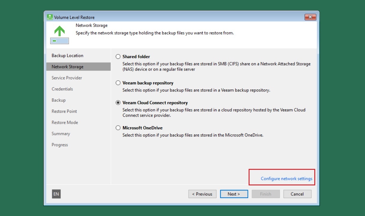Pick the Microsoft OneDrive option
Viewport: 365px width, 216px height.
pyautogui.click(x=118, y=128)
